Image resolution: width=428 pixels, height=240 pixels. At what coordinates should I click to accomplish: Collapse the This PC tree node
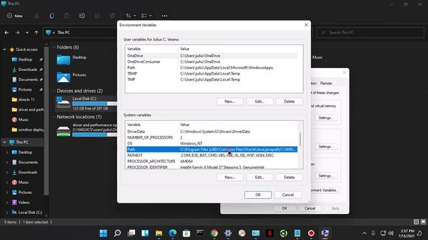[5, 142]
